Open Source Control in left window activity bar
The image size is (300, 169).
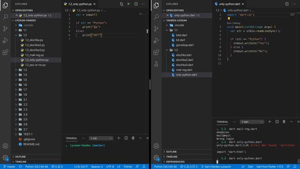coord(5,29)
